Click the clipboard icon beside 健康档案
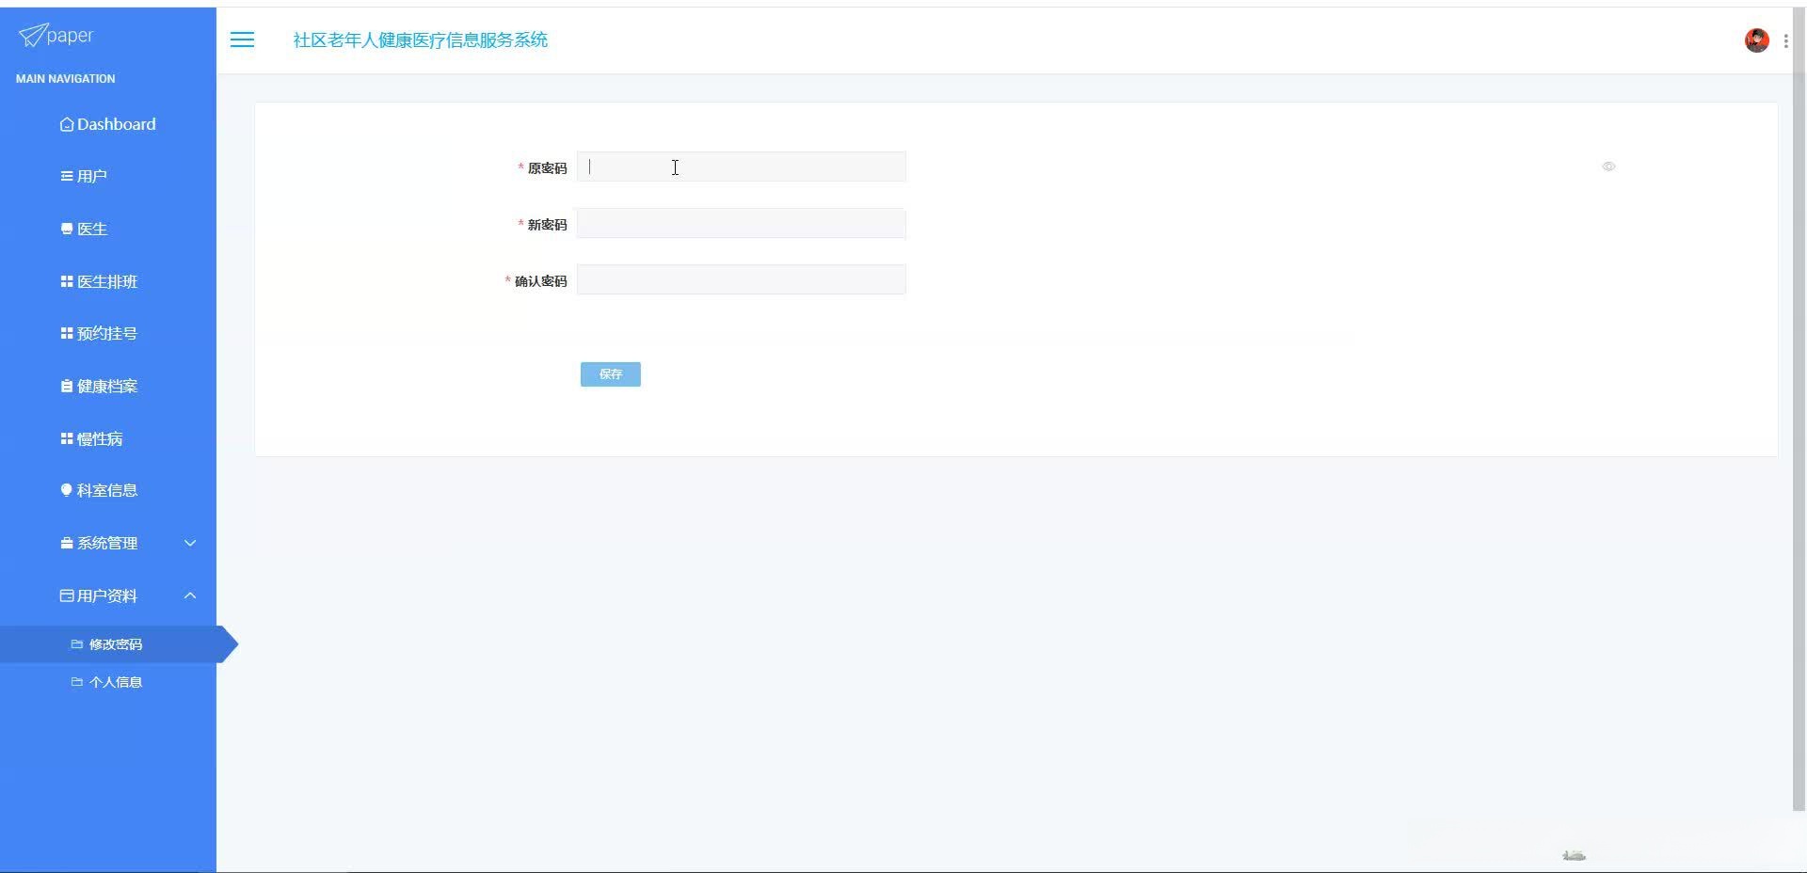The image size is (1807, 873). [x=67, y=386]
